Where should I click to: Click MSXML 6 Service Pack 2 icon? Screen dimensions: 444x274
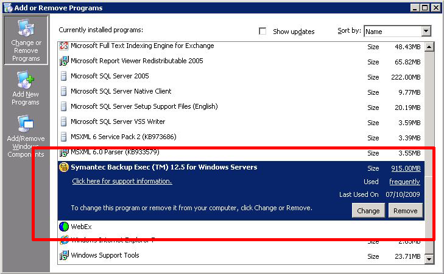(x=64, y=137)
